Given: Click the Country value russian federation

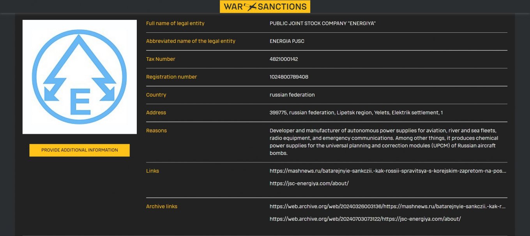Looking at the screenshot, I should click(x=292, y=95).
